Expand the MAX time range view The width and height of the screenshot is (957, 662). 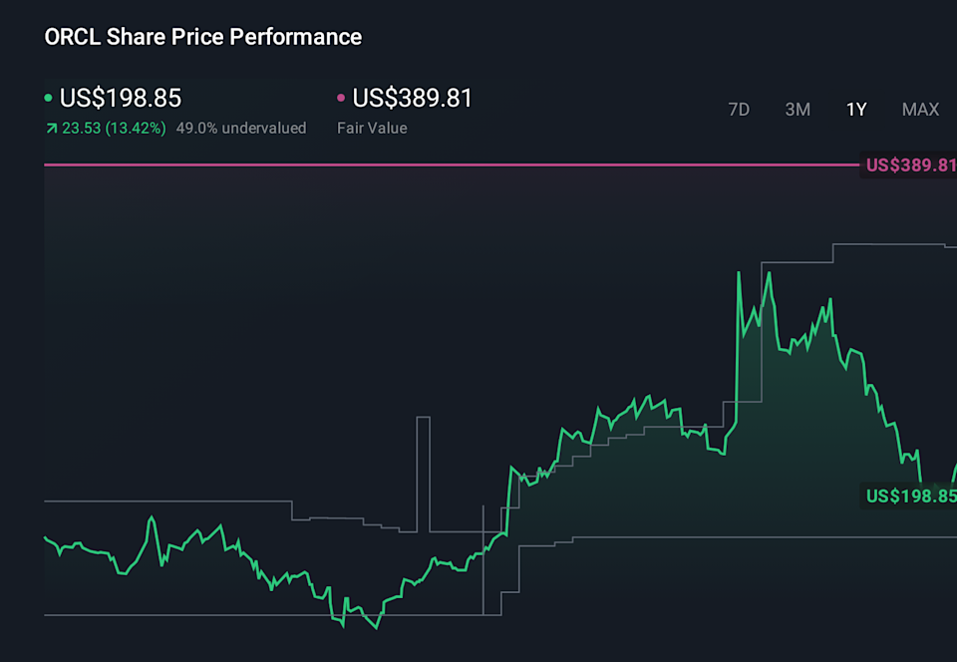pos(919,110)
